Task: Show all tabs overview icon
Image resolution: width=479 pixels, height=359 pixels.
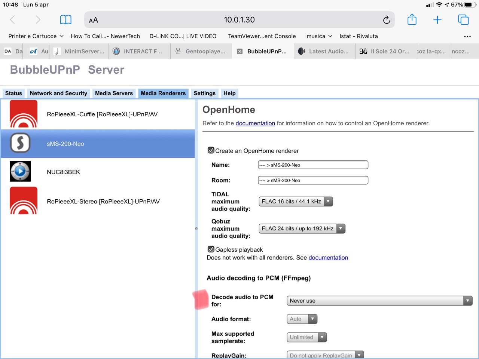Action: tap(463, 20)
